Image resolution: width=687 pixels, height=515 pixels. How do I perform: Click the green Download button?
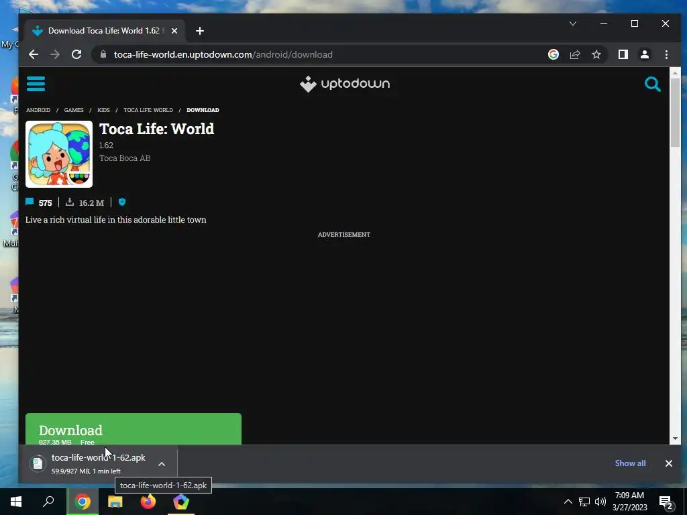click(134, 429)
